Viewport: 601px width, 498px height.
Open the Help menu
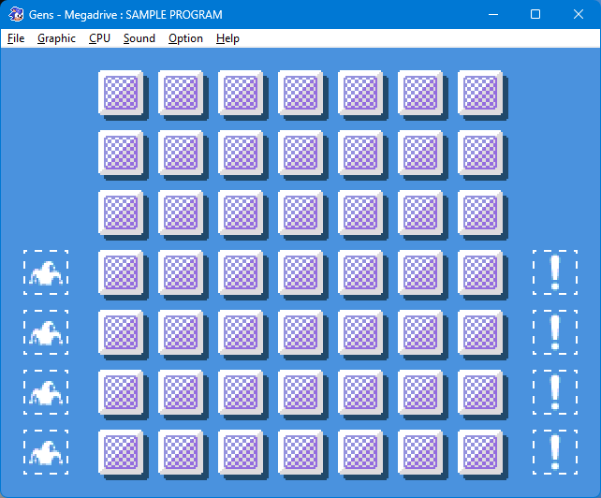227,38
